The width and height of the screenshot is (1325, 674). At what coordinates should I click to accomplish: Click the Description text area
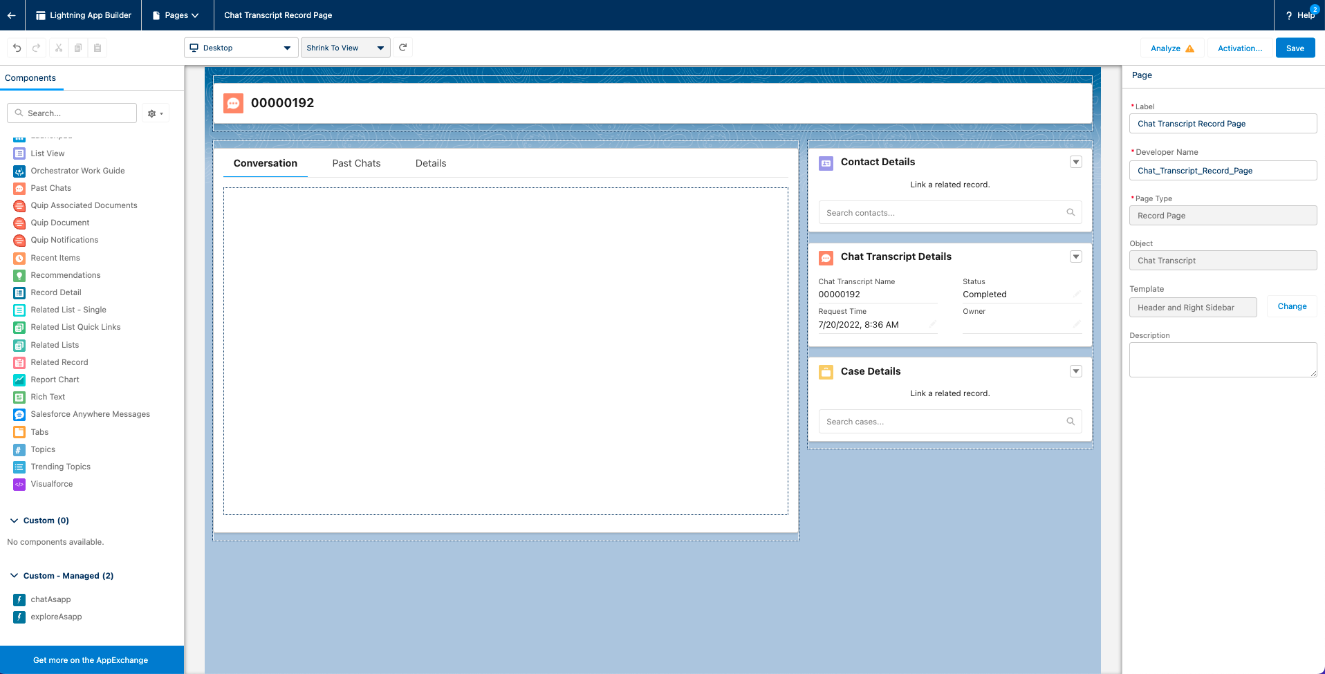tap(1223, 359)
